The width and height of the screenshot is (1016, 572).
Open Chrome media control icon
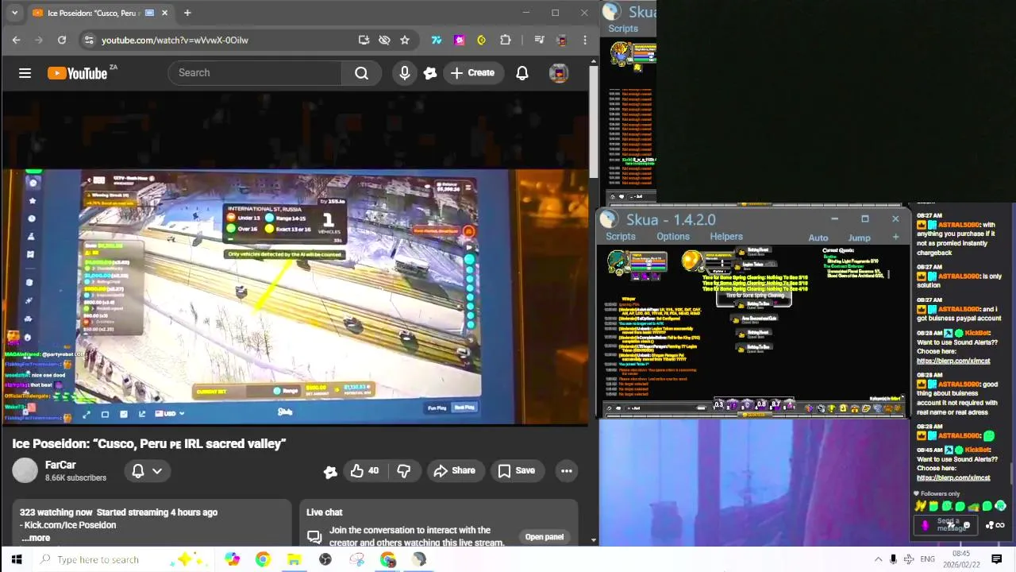[x=539, y=40]
